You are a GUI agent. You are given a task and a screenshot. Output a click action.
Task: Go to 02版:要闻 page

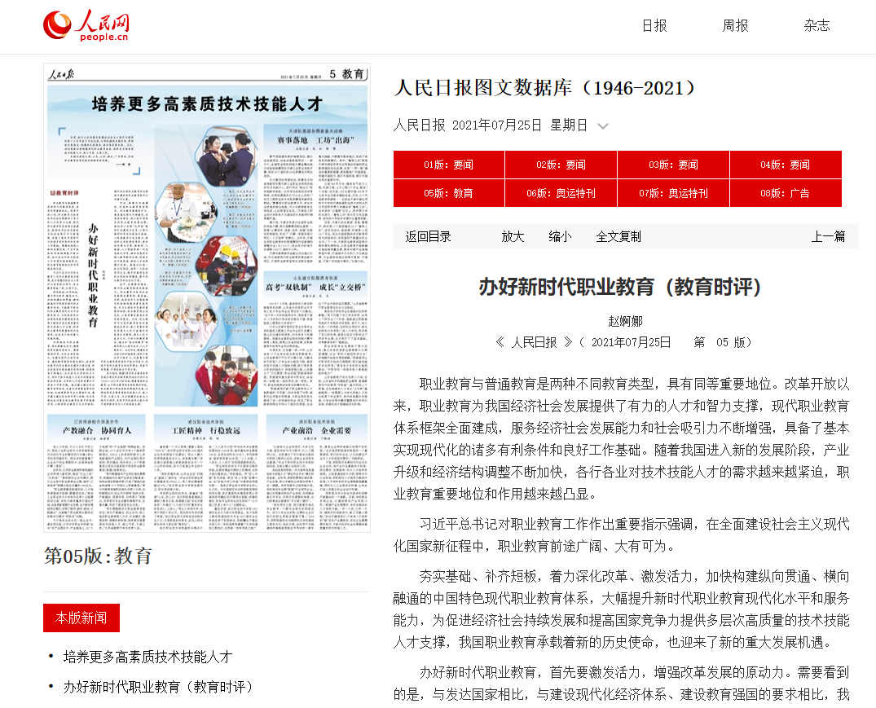tap(561, 165)
